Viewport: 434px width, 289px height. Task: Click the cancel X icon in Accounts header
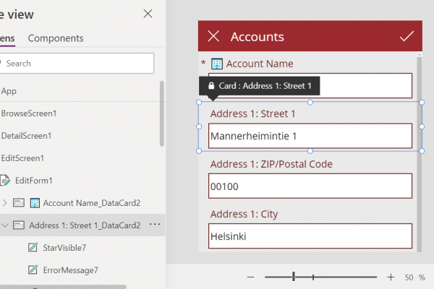coord(213,36)
